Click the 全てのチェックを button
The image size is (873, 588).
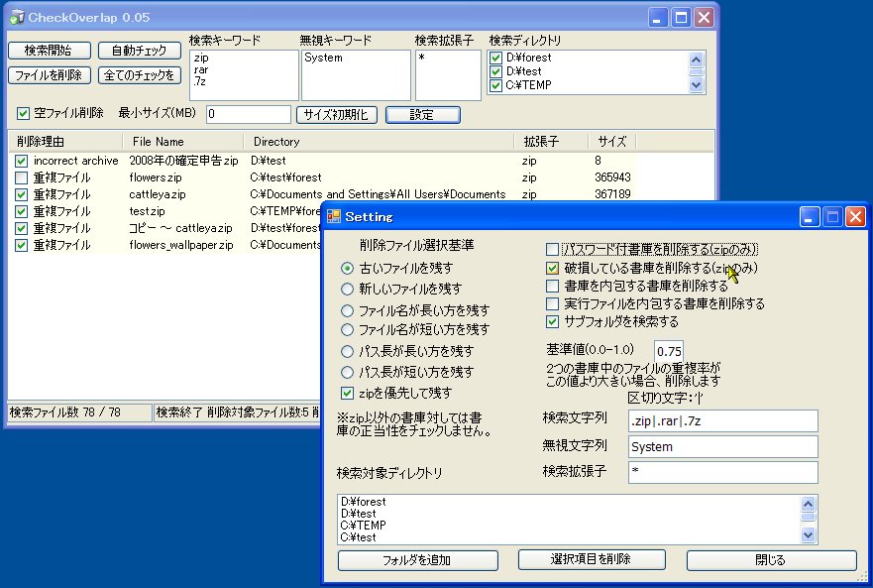pyautogui.click(x=139, y=74)
